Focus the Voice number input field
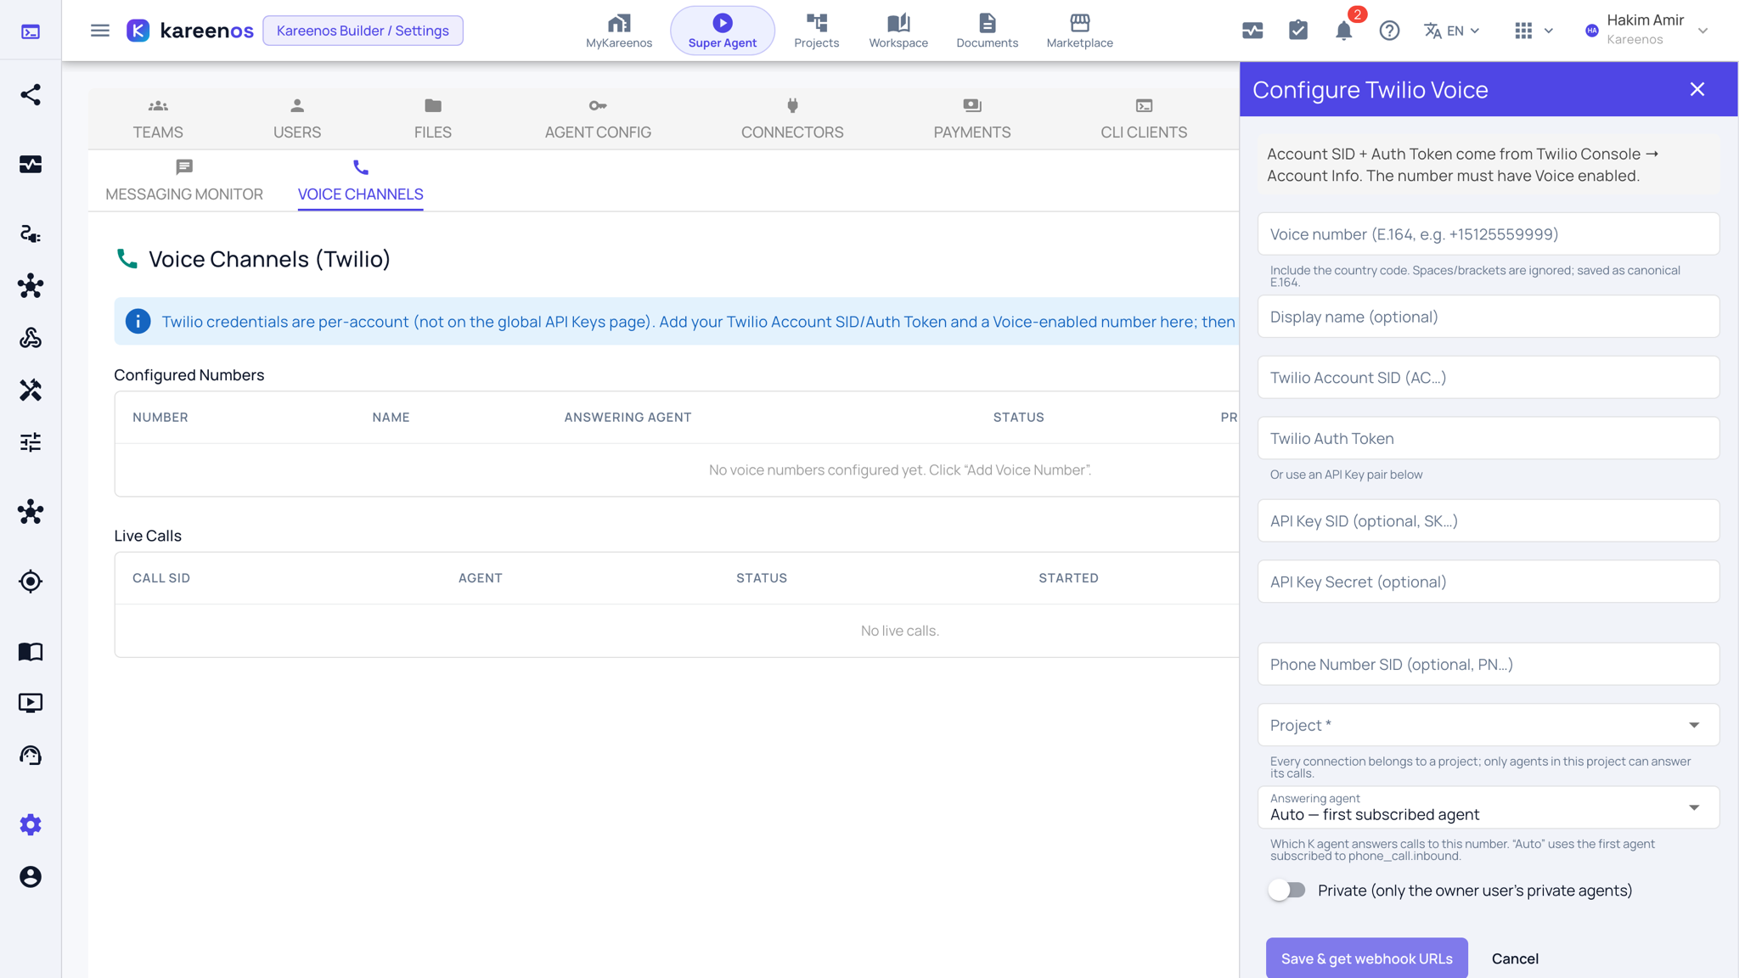This screenshot has width=1739, height=978. (1489, 233)
